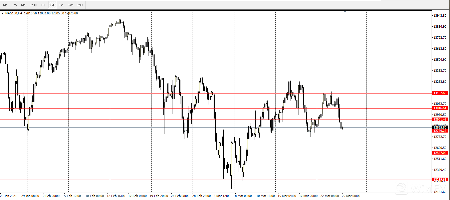Select the M5 timeframe button
This screenshot has width=450, height=200.
[x=15, y=5]
